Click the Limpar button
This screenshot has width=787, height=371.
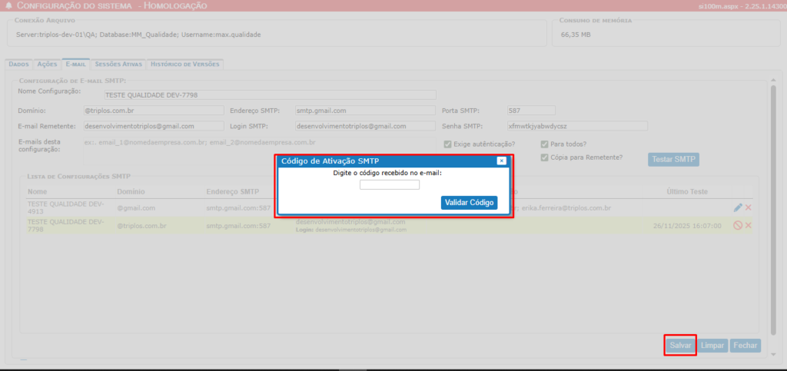point(713,346)
